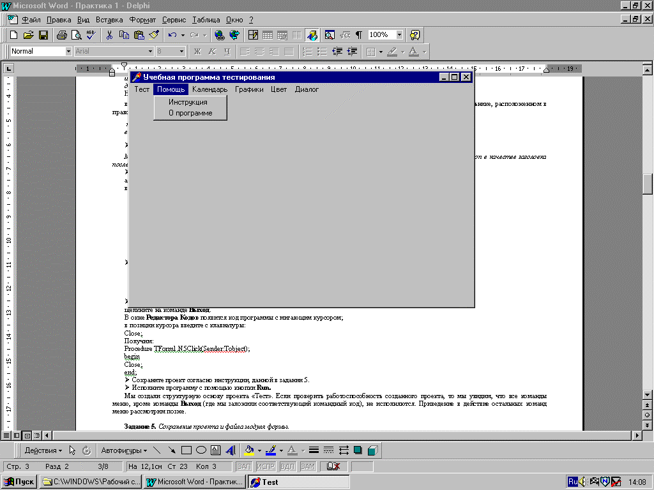Image resolution: width=654 pixels, height=490 pixels.
Task: Pick the Fill Color paint bucket
Action: (x=250, y=450)
